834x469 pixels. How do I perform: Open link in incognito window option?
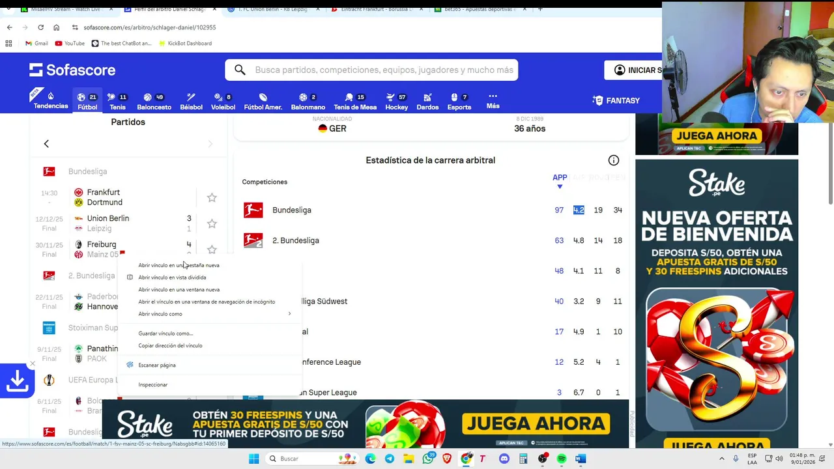(210, 302)
